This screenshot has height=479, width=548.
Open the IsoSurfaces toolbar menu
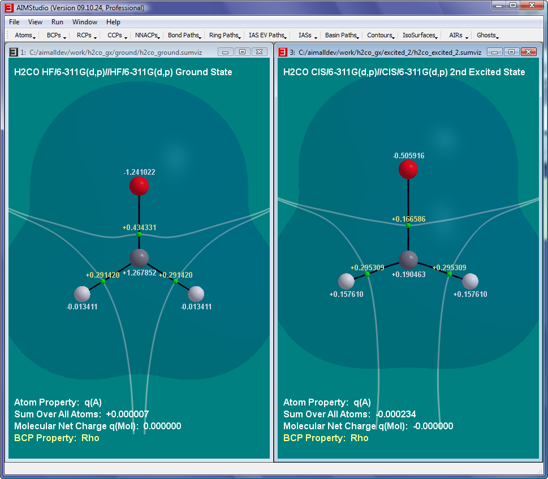coord(420,35)
